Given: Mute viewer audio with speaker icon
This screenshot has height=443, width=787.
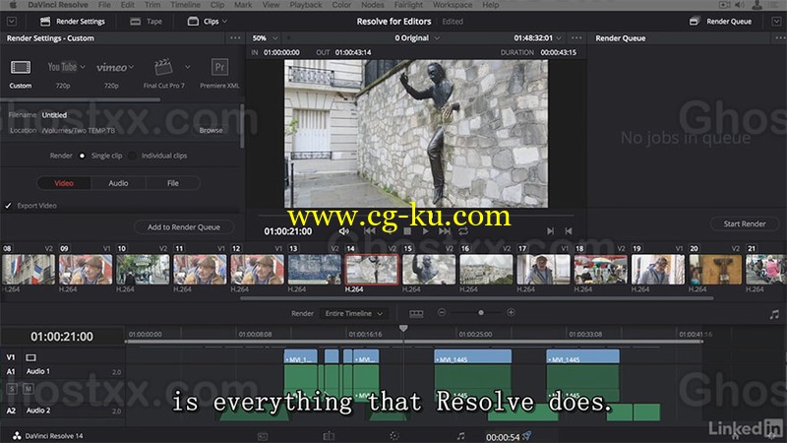Looking at the screenshot, I should click(343, 231).
